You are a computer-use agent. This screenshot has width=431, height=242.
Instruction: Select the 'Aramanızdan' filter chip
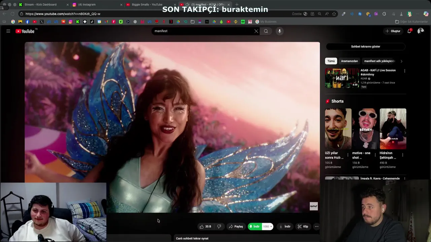click(x=349, y=61)
